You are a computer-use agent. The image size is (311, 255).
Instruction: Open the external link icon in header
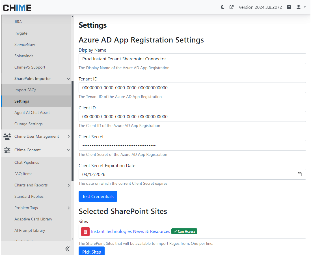(x=232, y=7)
